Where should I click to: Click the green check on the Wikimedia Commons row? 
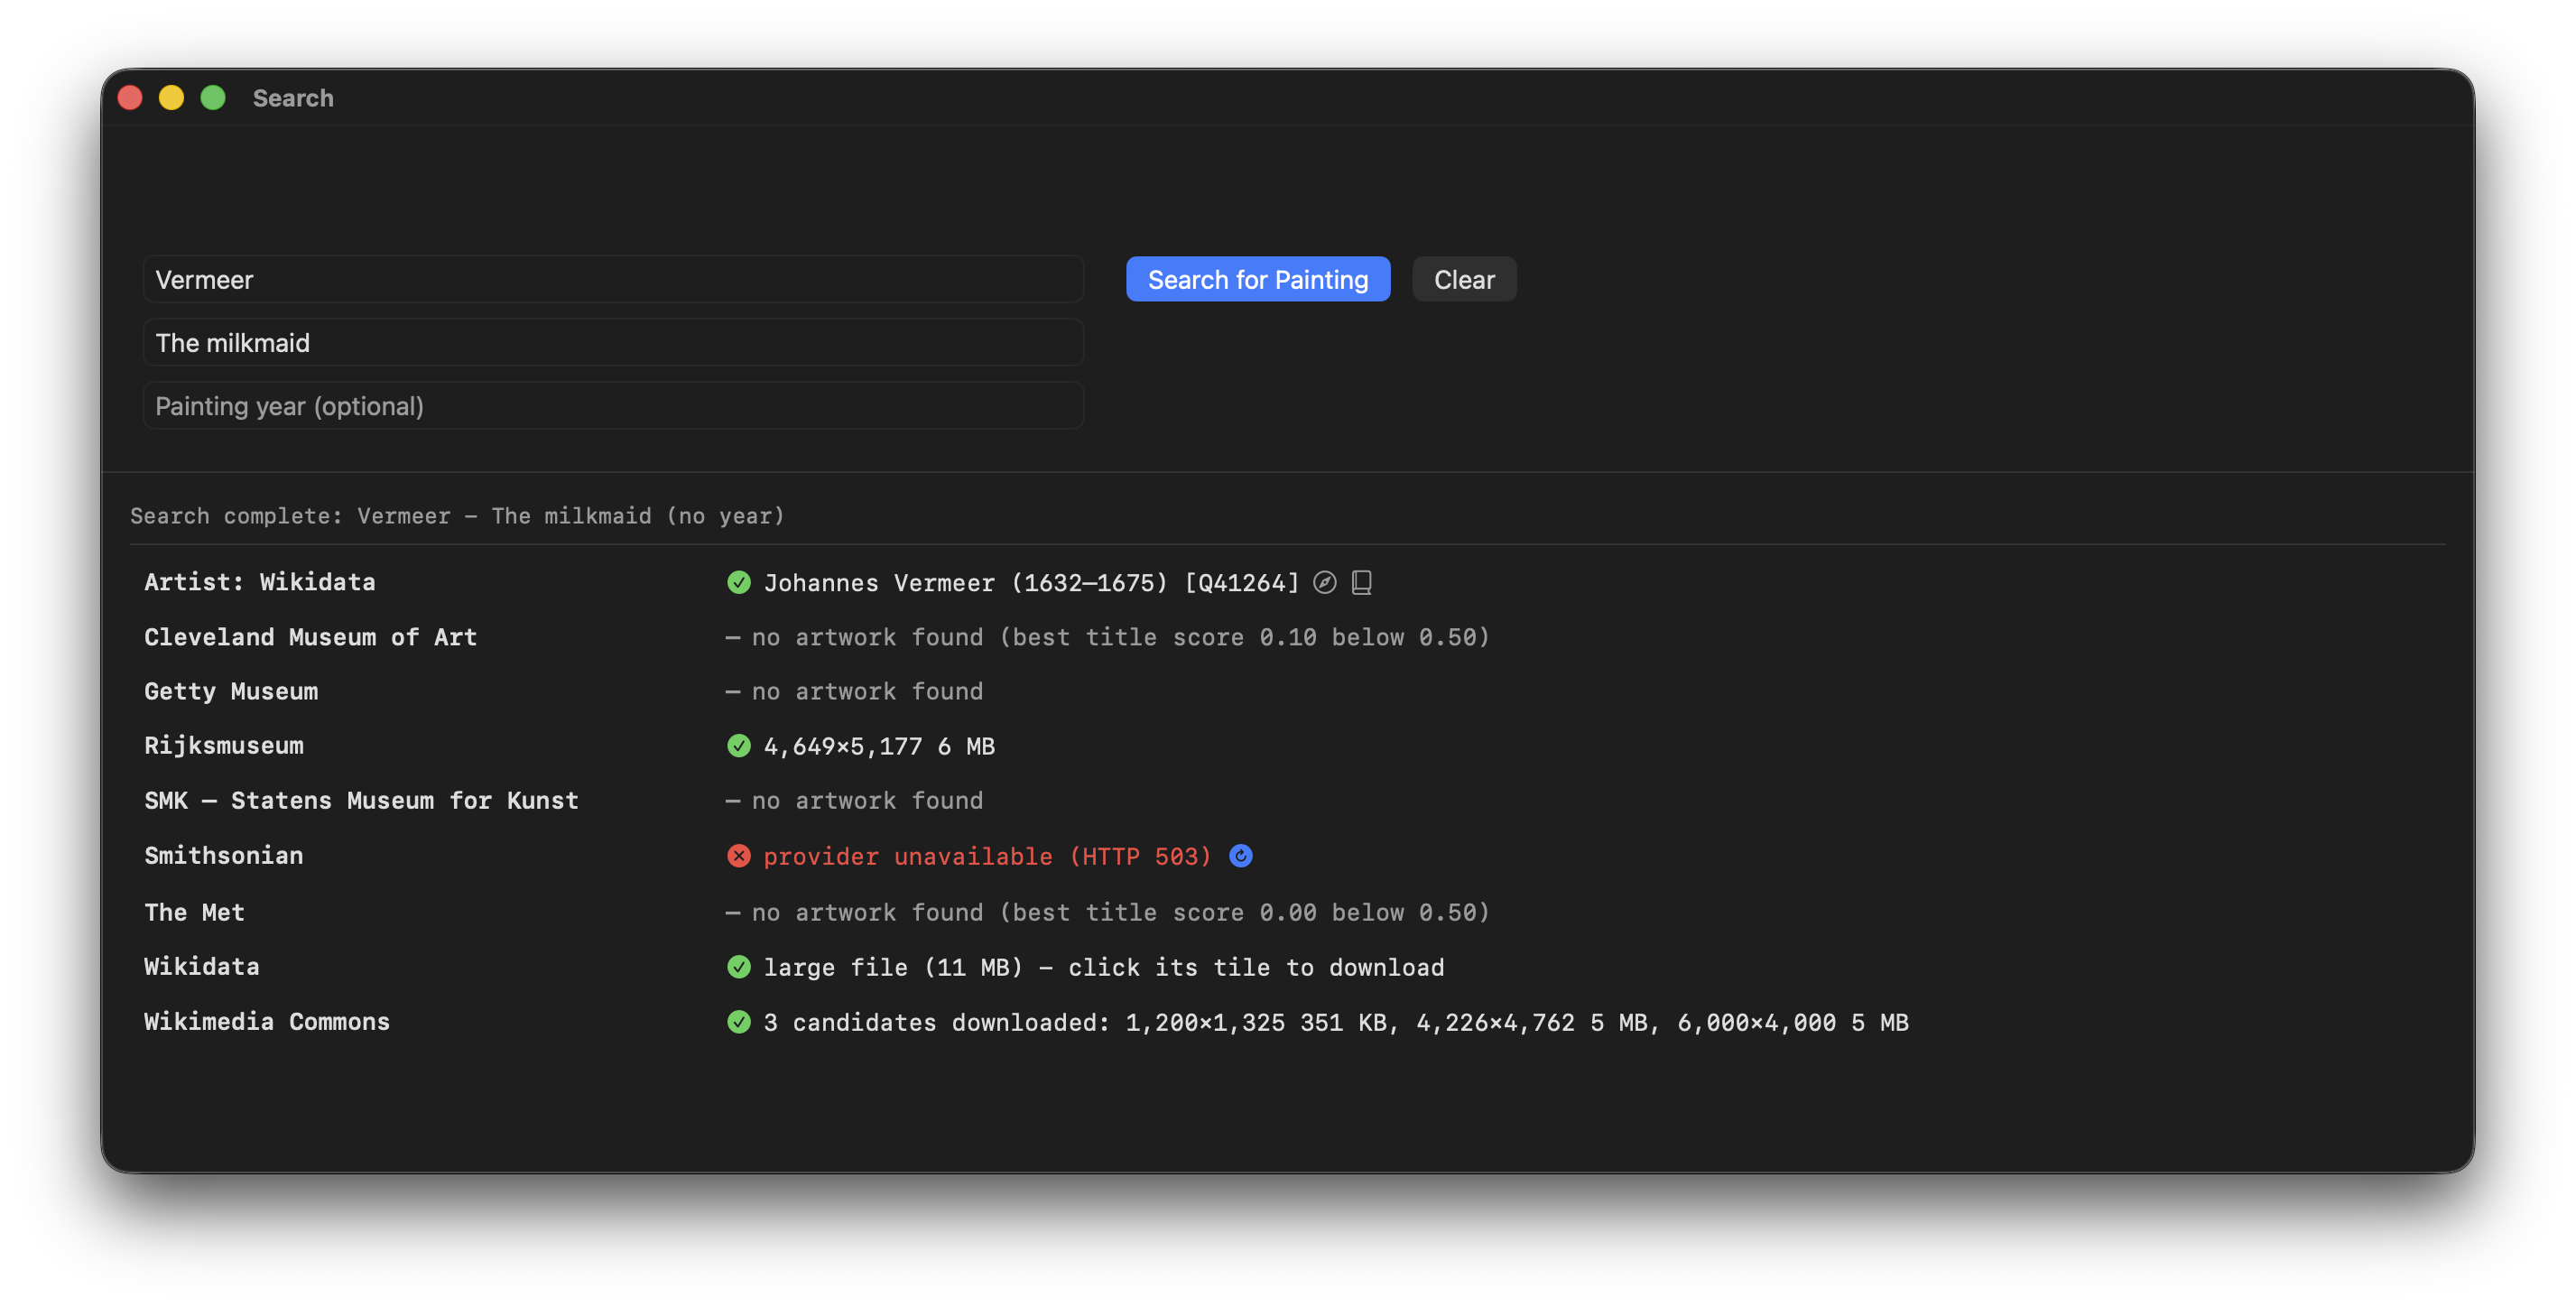738,1022
